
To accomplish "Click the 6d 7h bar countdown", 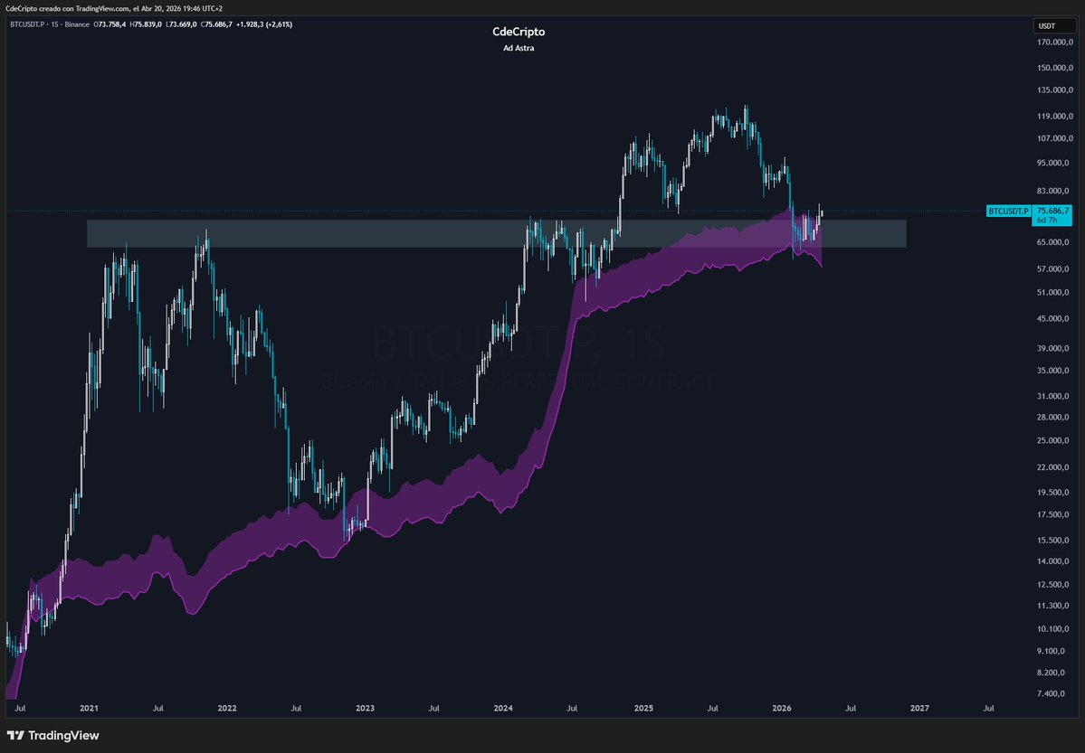I will click(x=1046, y=221).
